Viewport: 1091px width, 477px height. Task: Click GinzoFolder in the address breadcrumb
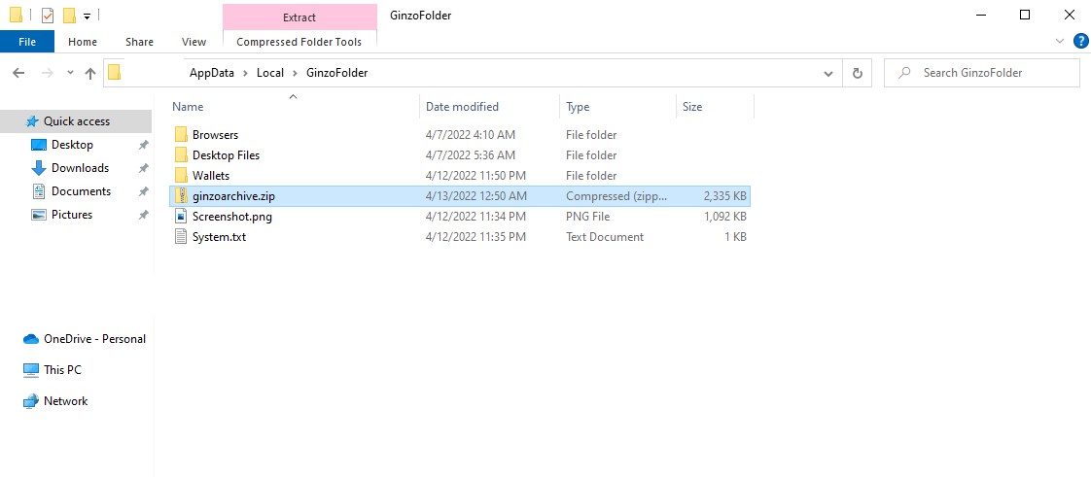[336, 73]
